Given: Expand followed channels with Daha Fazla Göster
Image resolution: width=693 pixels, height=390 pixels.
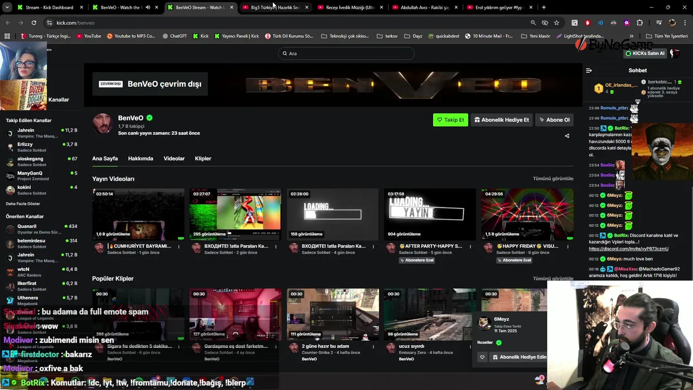Looking at the screenshot, I should point(23,204).
